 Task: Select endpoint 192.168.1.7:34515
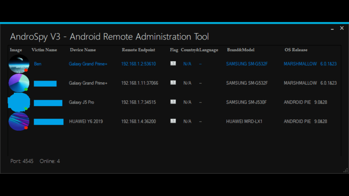pos(138,102)
